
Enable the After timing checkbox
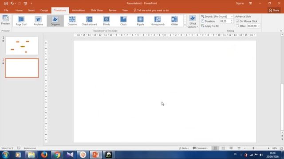pos(237,26)
